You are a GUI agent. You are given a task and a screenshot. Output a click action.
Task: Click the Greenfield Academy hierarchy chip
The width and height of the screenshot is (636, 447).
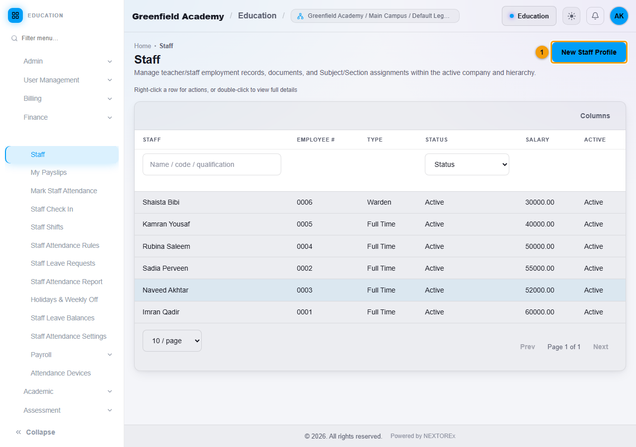(x=375, y=16)
